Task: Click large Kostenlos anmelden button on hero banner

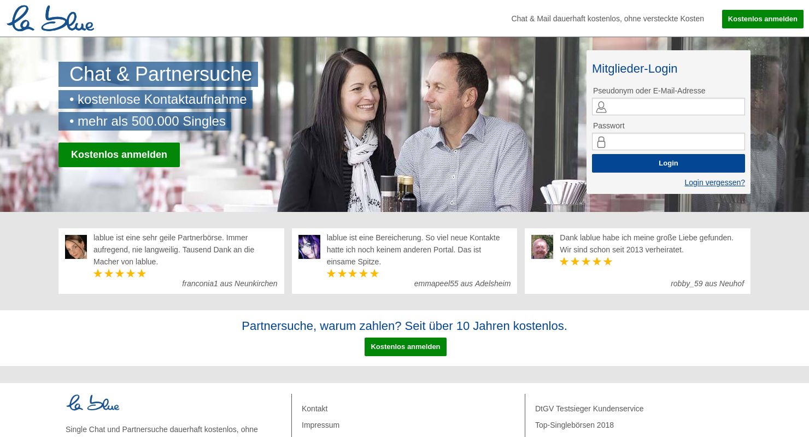Action: [119, 155]
